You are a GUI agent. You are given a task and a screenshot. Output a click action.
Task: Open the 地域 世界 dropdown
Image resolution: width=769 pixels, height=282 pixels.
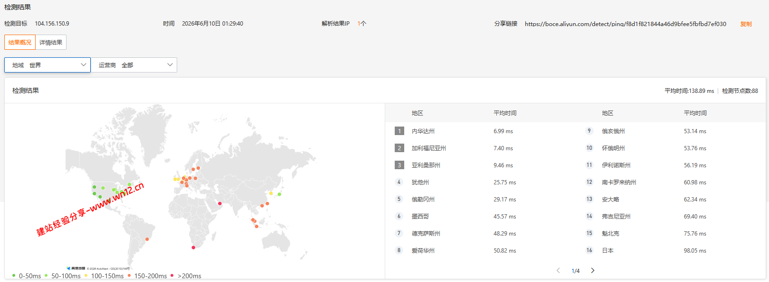[47, 65]
